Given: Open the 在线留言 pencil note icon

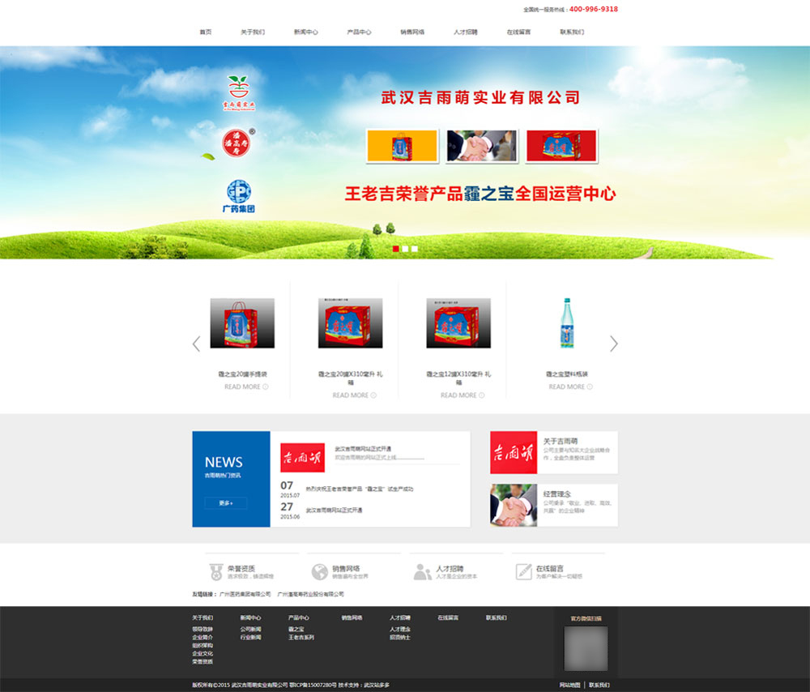Looking at the screenshot, I should click(x=524, y=571).
